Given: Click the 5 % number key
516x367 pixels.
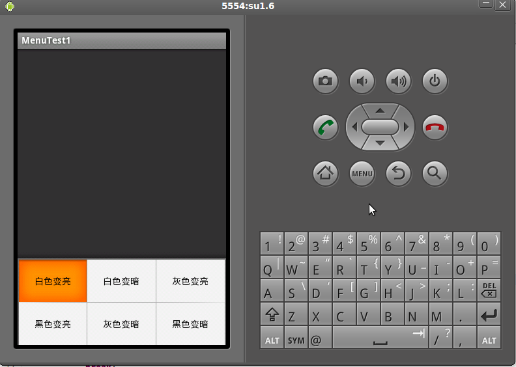Looking at the screenshot, I should (x=368, y=243).
